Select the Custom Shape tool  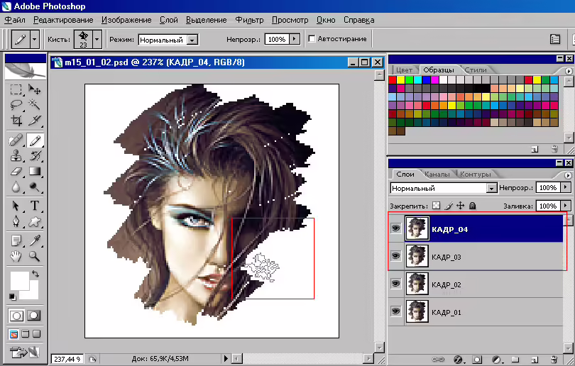tap(35, 221)
